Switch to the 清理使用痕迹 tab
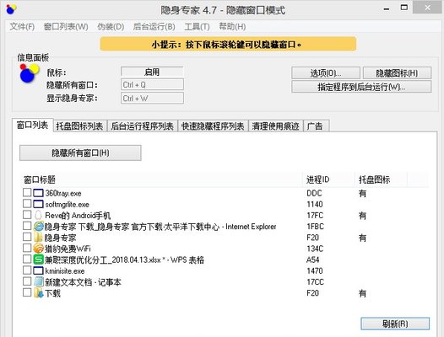This screenshot has height=337, width=444. [275, 126]
